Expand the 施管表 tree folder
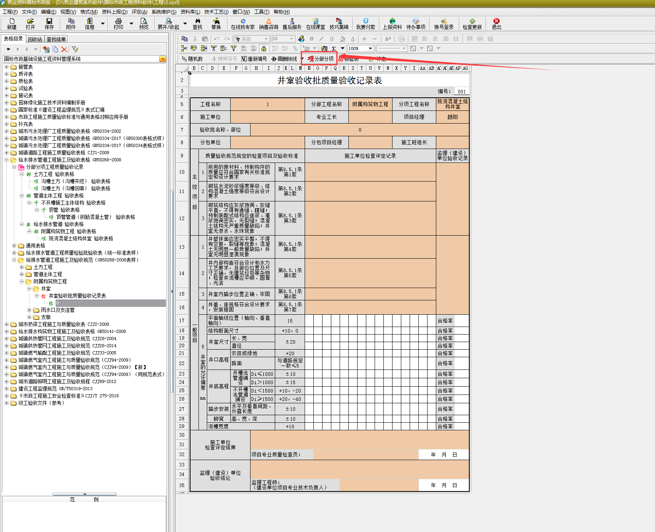Image resolution: width=655 pixels, height=532 pixels. point(6,67)
